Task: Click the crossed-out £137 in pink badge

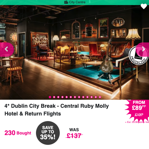Action: click(x=139, y=115)
